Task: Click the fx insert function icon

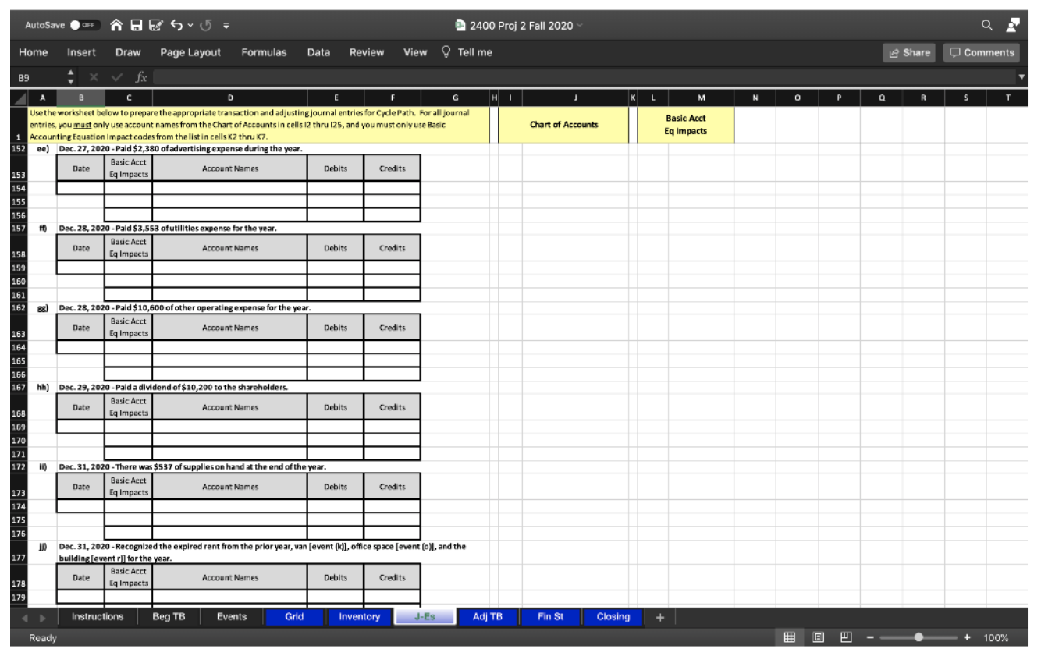Action: (x=140, y=78)
